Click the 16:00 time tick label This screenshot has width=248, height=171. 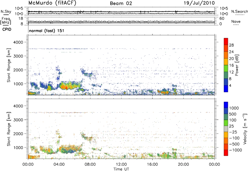click(152, 165)
